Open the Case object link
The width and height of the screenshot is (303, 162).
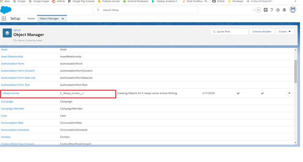tap(4, 116)
